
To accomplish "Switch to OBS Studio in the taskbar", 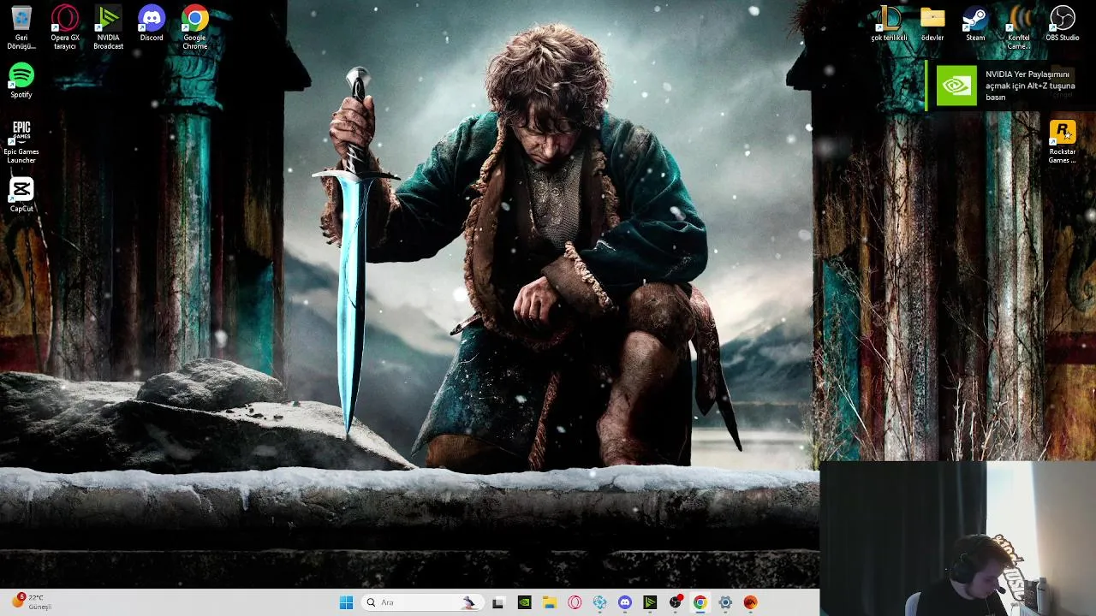I will click(x=676, y=602).
